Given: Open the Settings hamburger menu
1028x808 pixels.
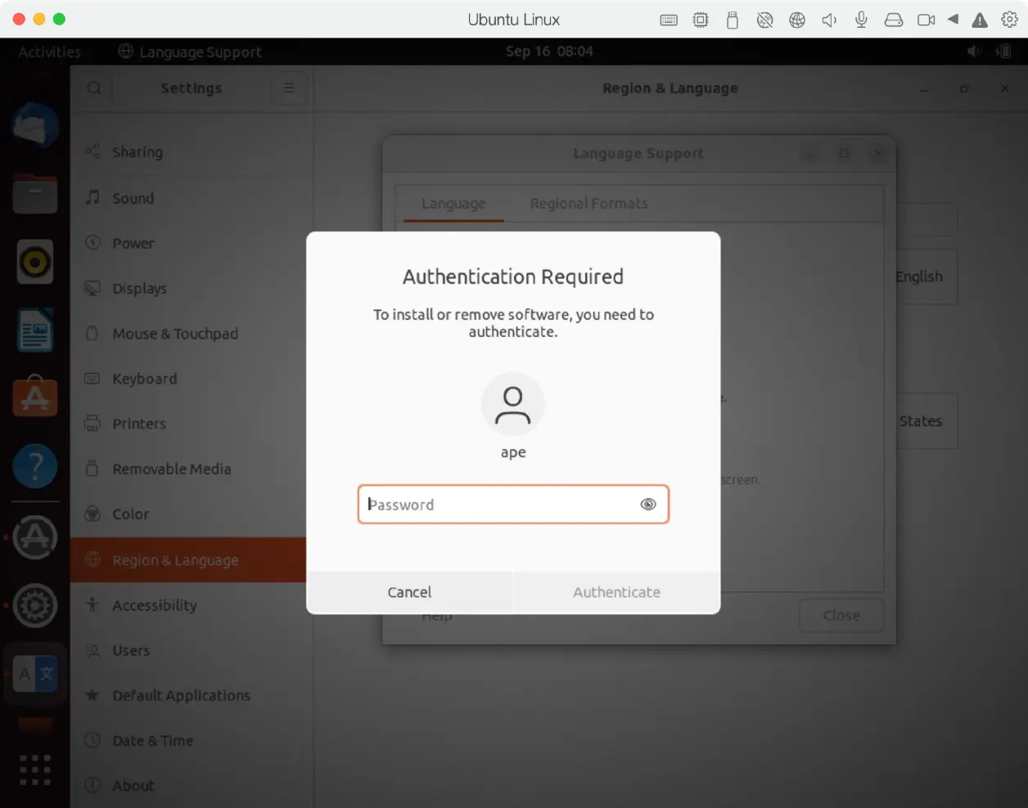Looking at the screenshot, I should click(289, 88).
